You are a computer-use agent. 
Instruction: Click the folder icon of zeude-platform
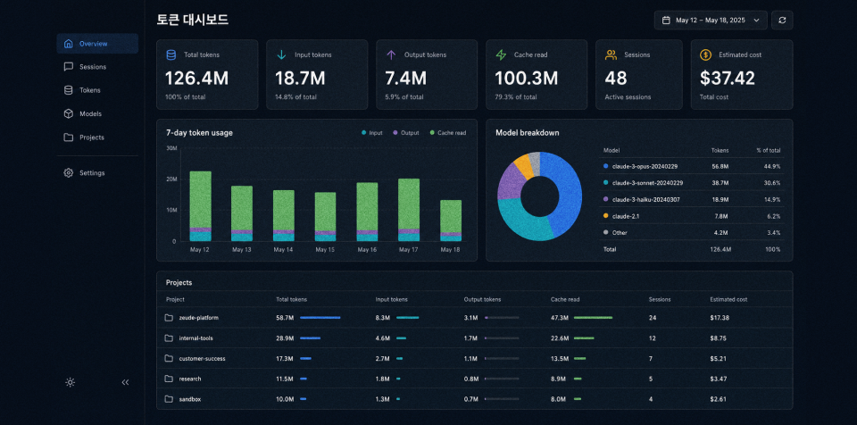pyautogui.click(x=169, y=318)
